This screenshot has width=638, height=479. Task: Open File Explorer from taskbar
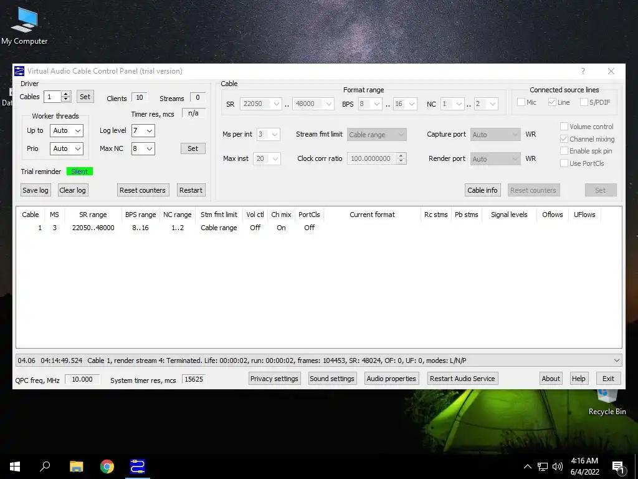click(x=76, y=467)
